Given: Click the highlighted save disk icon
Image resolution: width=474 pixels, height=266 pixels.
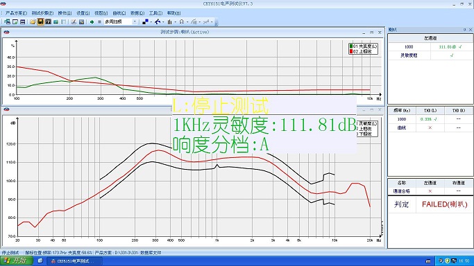Looking at the screenshot, I should [40, 21].
